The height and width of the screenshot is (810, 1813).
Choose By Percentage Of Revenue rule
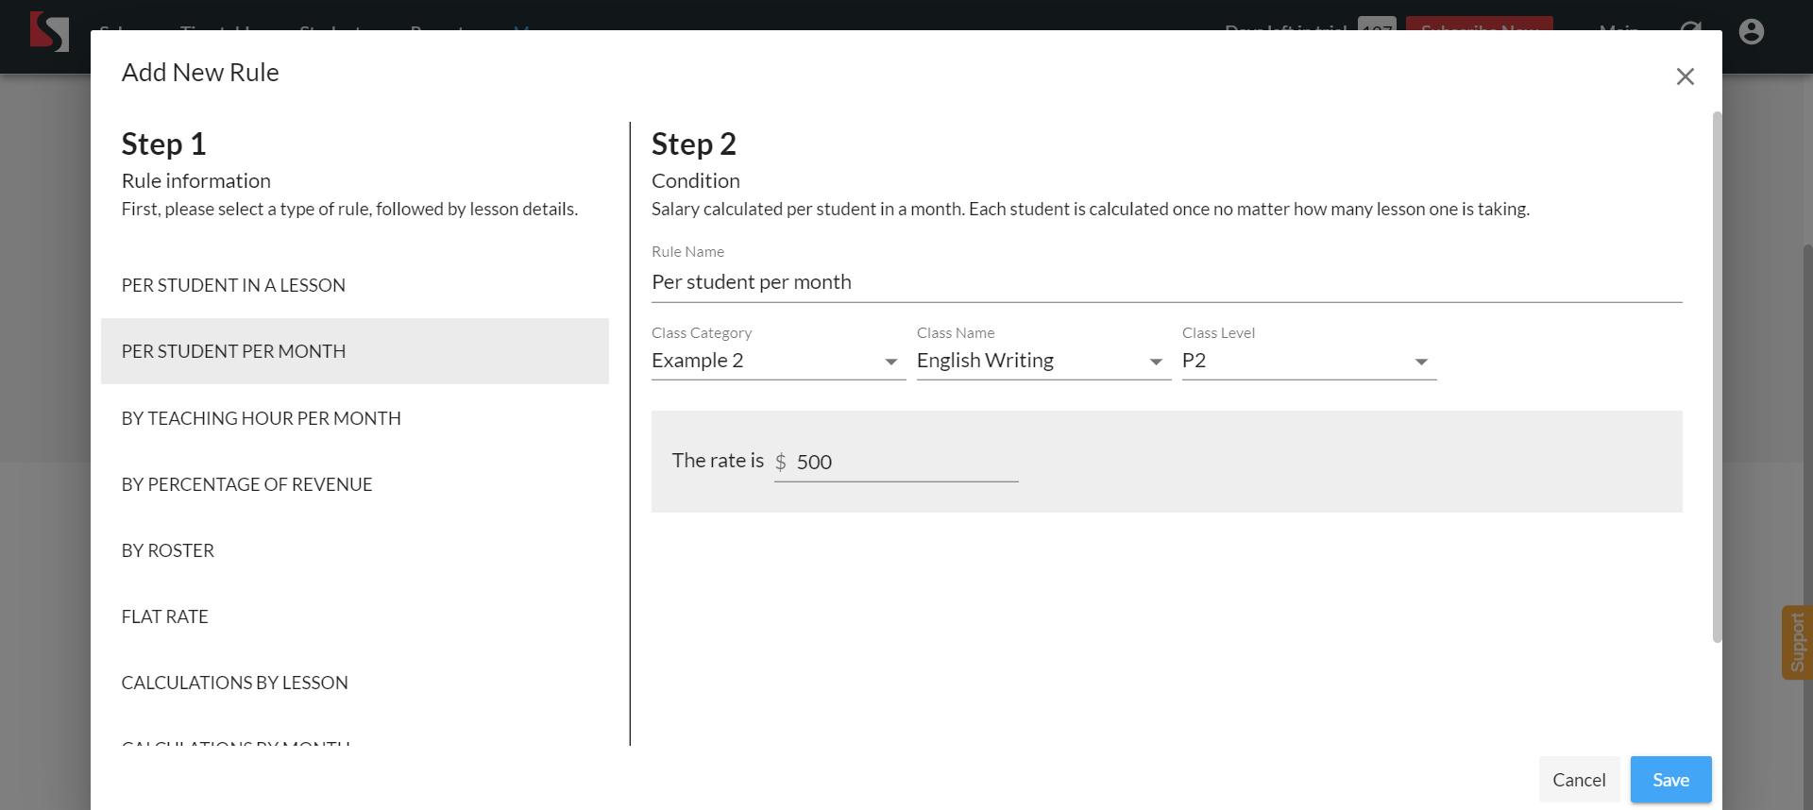click(x=355, y=484)
